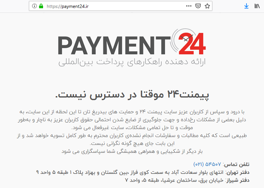Click the دفتر تهران label
The image size is (264, 188).
coord(237,173)
